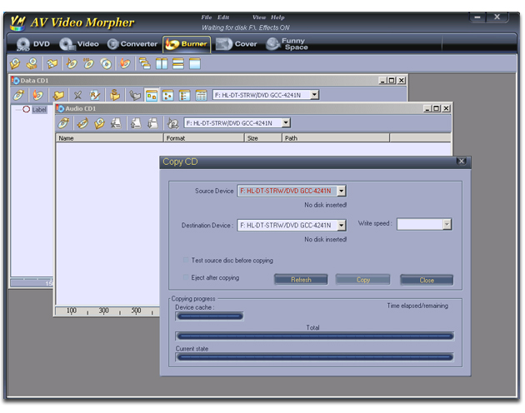Image resolution: width=525 pixels, height=413 pixels.
Task: Switch to the Funny Space module
Action: [287, 44]
